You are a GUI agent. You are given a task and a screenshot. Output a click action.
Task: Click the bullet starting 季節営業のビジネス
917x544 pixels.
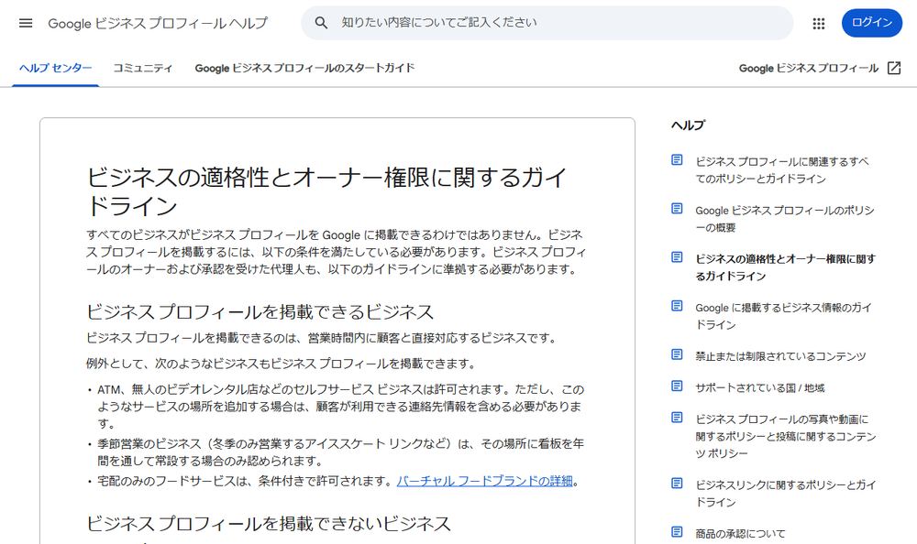pos(340,452)
